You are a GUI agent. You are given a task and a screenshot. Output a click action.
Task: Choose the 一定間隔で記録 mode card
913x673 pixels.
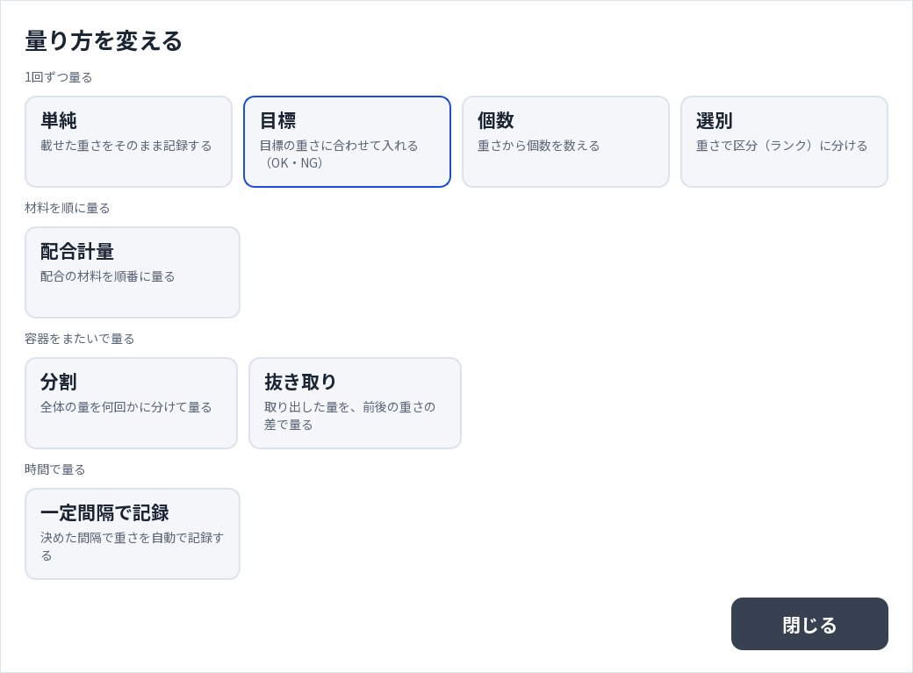tap(133, 533)
